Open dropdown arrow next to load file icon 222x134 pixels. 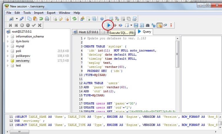tap(131, 25)
